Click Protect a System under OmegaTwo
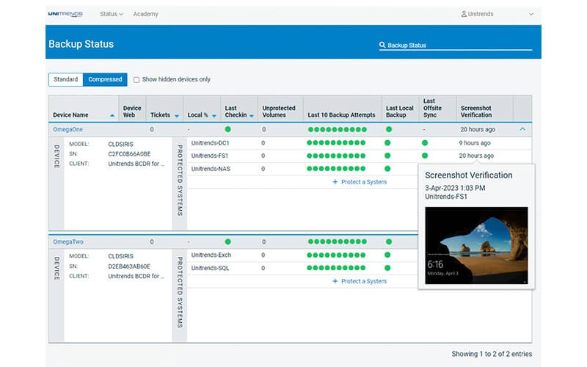Image resolution: width=587 pixels, height=367 pixels. click(360, 281)
